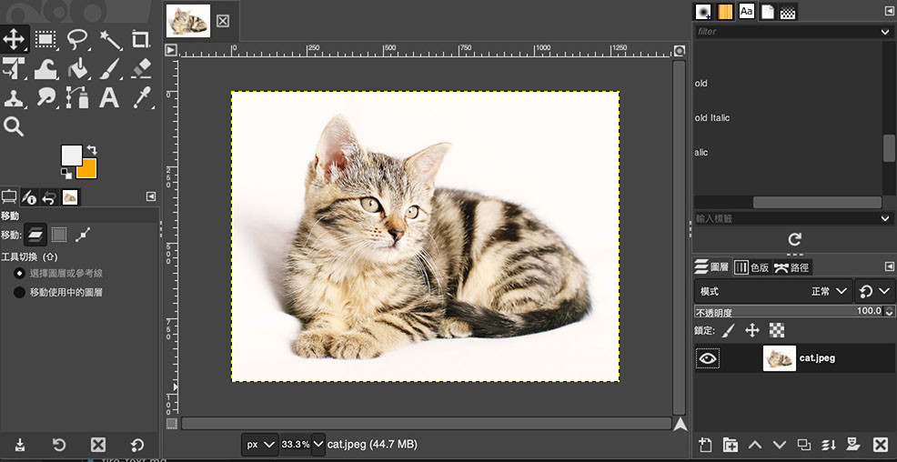Switch to the Tool Options tab
The image size is (897, 462).
9,197
